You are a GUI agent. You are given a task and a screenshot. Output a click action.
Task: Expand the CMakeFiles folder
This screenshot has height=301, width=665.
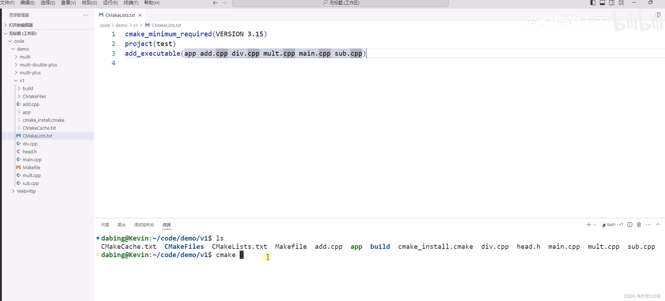tap(34, 96)
